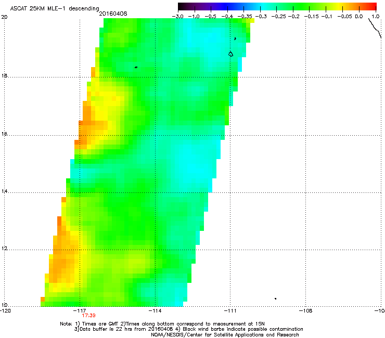
Task: Click the black dot near 10.3N, -109.2
Action: click(x=276, y=298)
